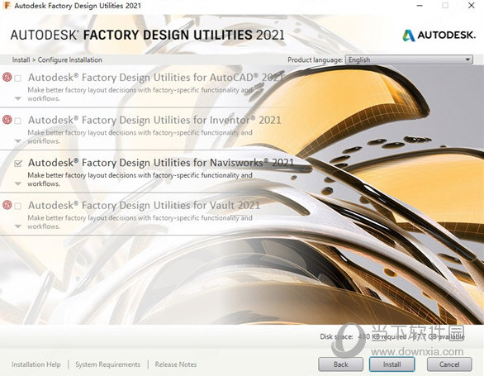Click the blocked icon beside AutoCAD 2021 utilities
The height and width of the screenshot is (376, 484).
7,77
